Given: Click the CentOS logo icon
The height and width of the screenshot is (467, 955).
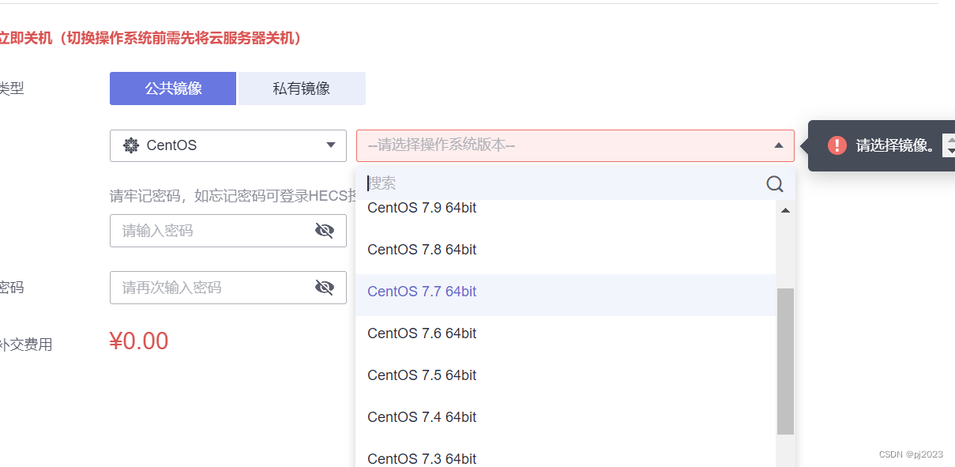Looking at the screenshot, I should click(131, 145).
